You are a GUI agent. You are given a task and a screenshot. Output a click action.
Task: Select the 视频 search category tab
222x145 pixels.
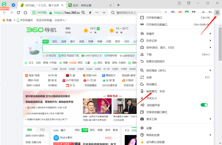tap(64, 41)
